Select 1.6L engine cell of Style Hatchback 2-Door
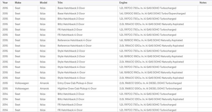The image size is (212, 112). (157, 56)
